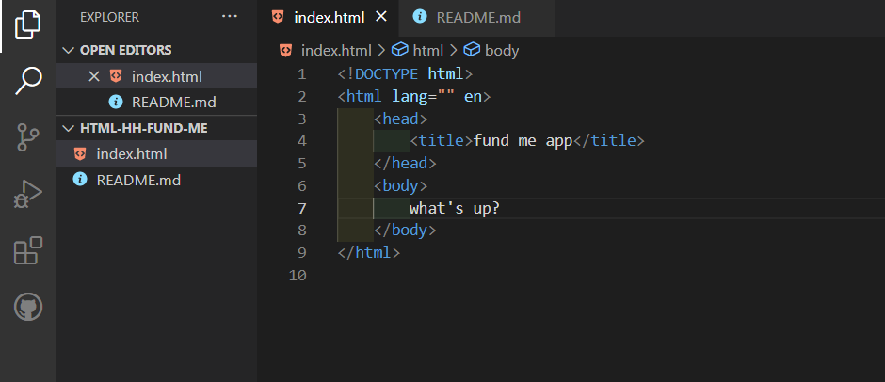Open the Source Control view
Viewport: 885px width, 382px height.
point(27,137)
